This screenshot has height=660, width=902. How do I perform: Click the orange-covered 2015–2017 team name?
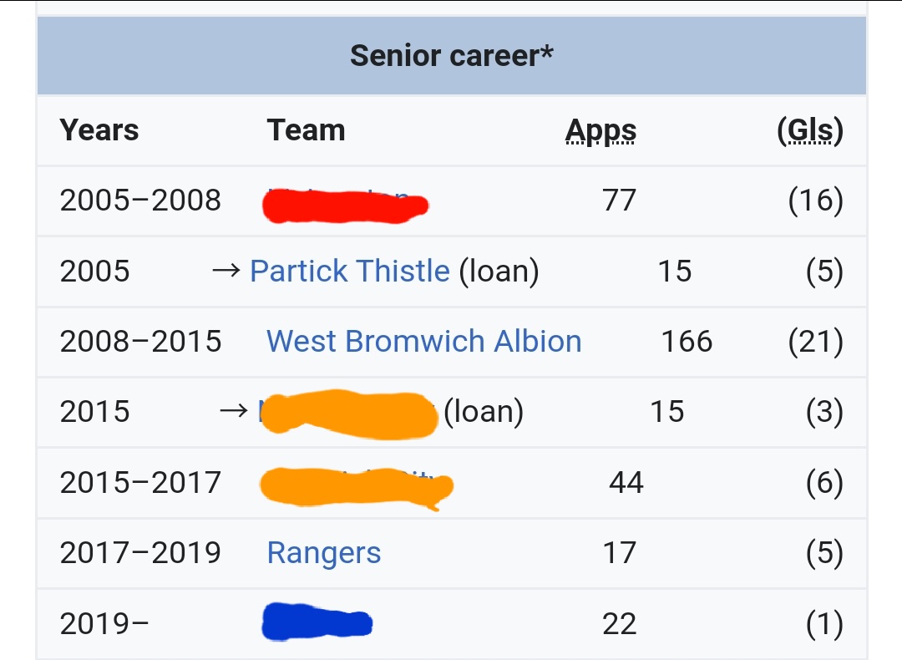[x=357, y=487]
